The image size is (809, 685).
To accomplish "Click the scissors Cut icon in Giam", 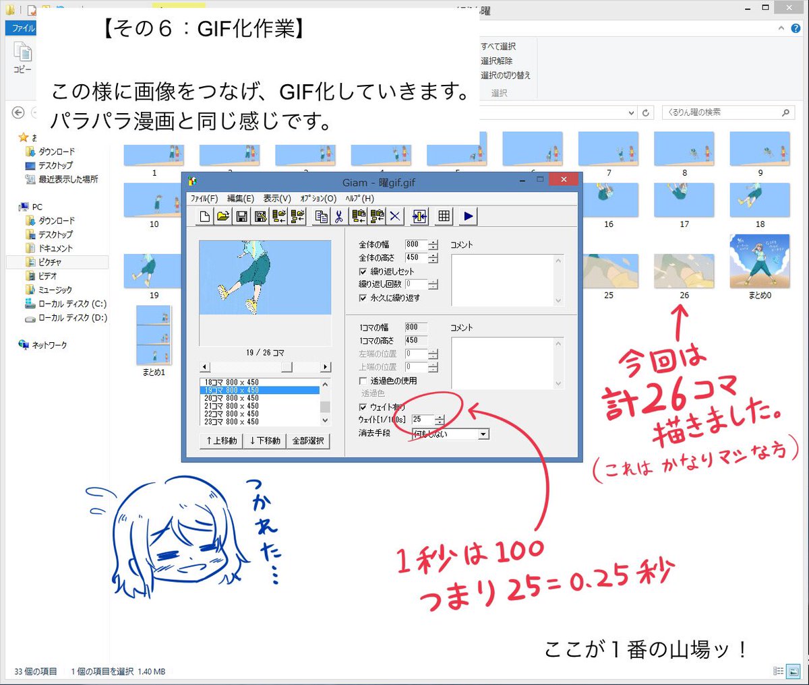I will [339, 216].
